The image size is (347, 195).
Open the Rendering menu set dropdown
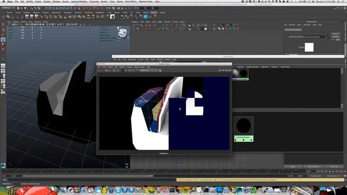pyautogui.click(x=8, y=8)
